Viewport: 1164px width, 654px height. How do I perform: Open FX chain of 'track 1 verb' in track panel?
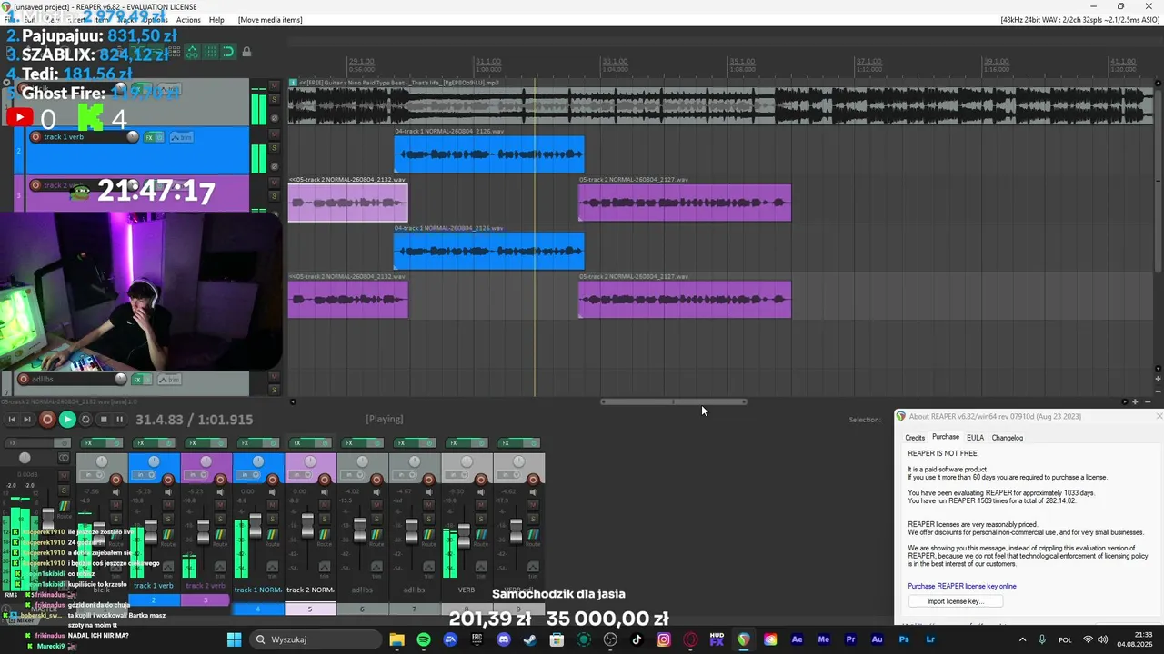[149, 137]
